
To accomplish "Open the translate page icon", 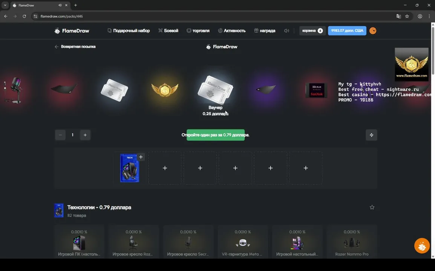I will pyautogui.click(x=399, y=16).
